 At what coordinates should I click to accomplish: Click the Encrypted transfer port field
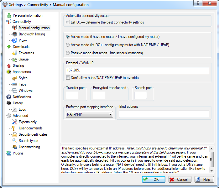[x=99, y=95]
